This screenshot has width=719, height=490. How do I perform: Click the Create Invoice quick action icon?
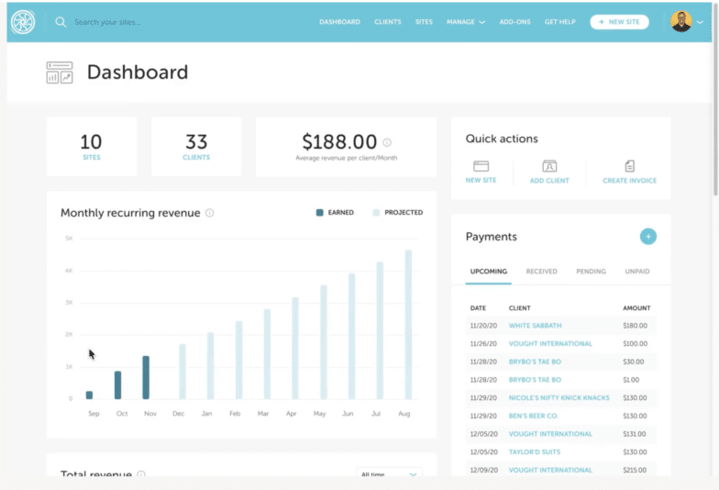pos(629,166)
